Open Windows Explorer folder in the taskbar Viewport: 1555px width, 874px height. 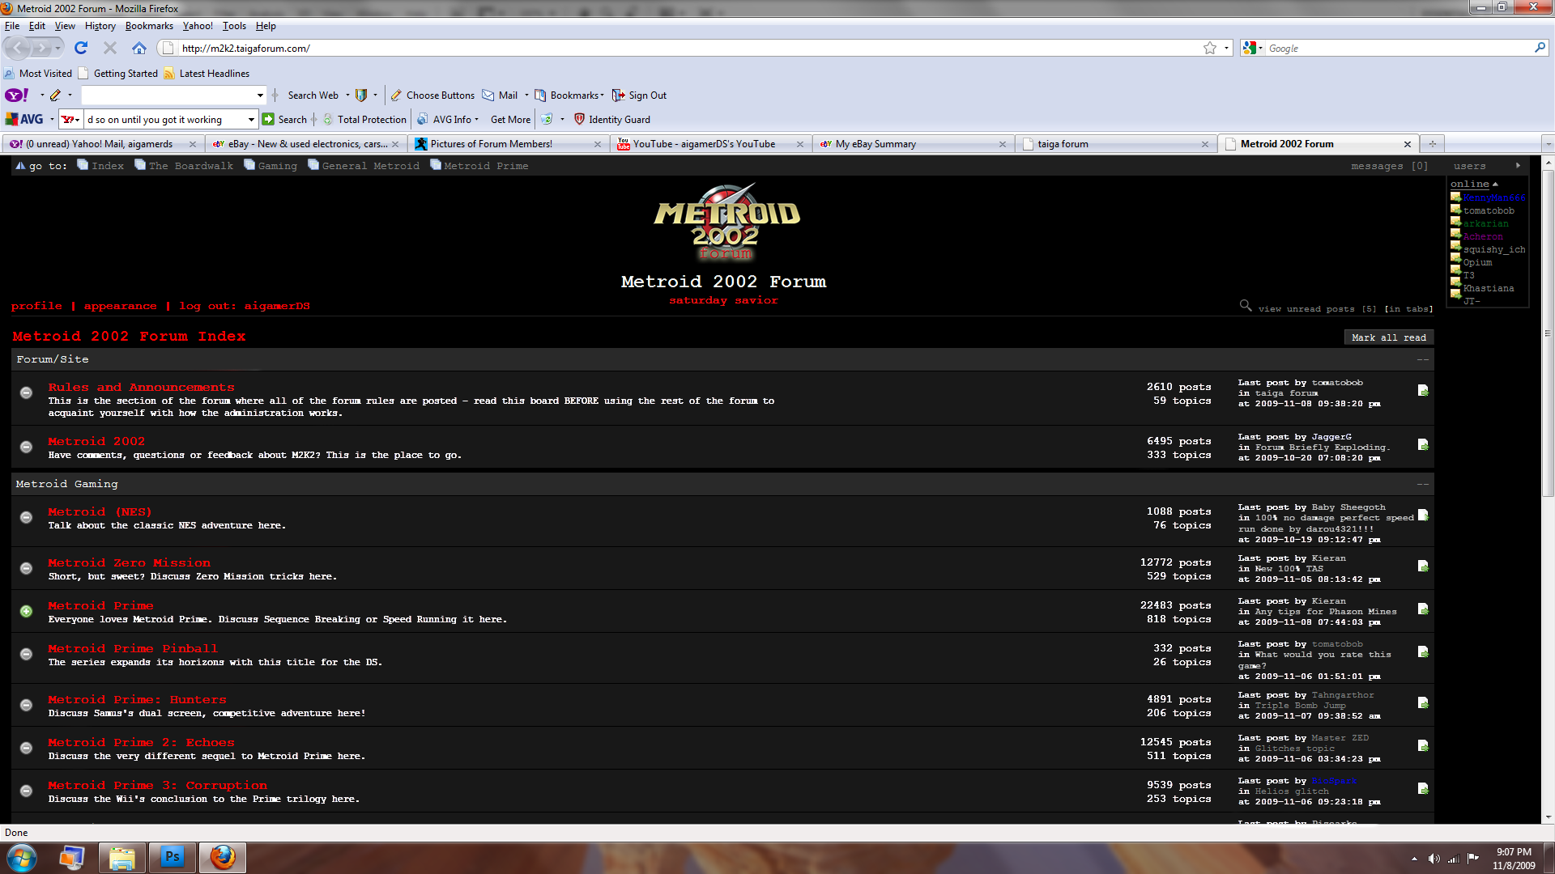point(122,858)
